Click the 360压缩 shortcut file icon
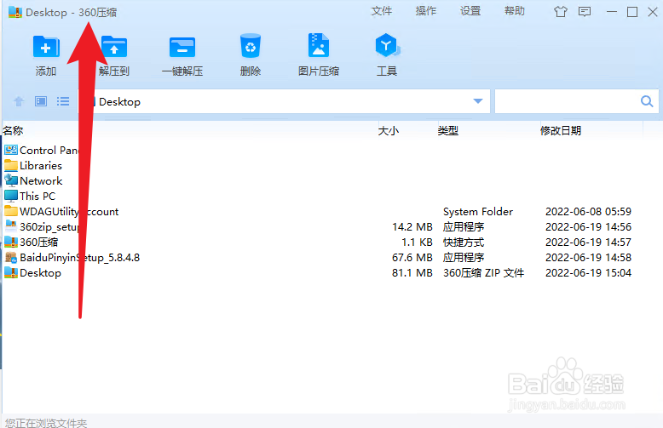 tap(11, 242)
